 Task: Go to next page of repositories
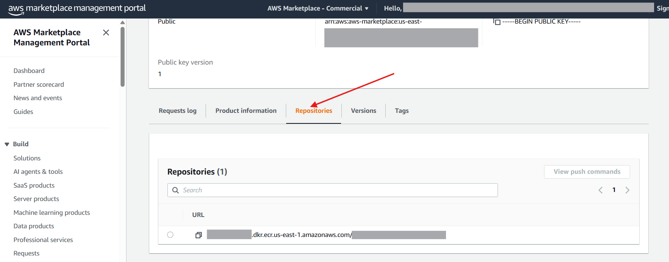(627, 190)
